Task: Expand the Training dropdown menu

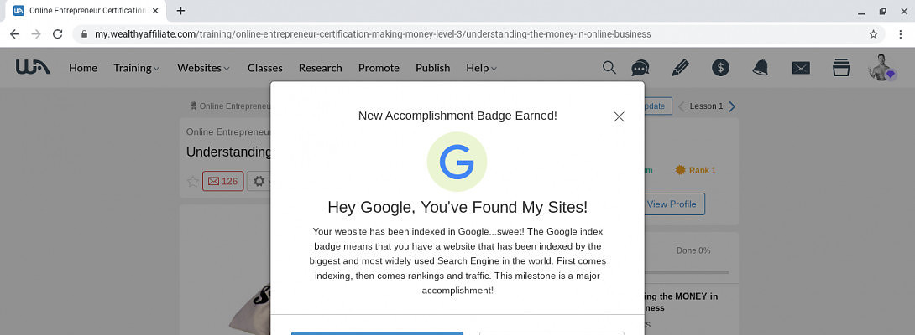Action: tap(136, 68)
